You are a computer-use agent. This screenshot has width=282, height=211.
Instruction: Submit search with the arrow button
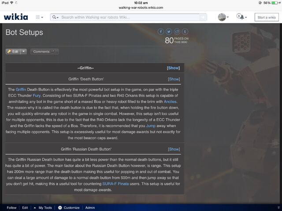tap(203, 17)
